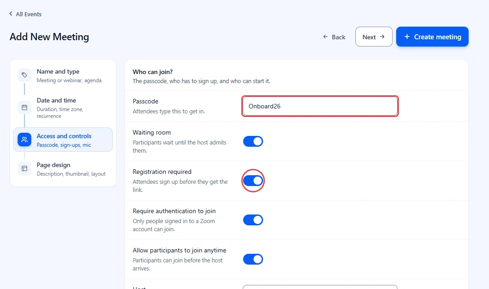
Task: Click the right arrow icon in Next button
Action: pos(382,37)
